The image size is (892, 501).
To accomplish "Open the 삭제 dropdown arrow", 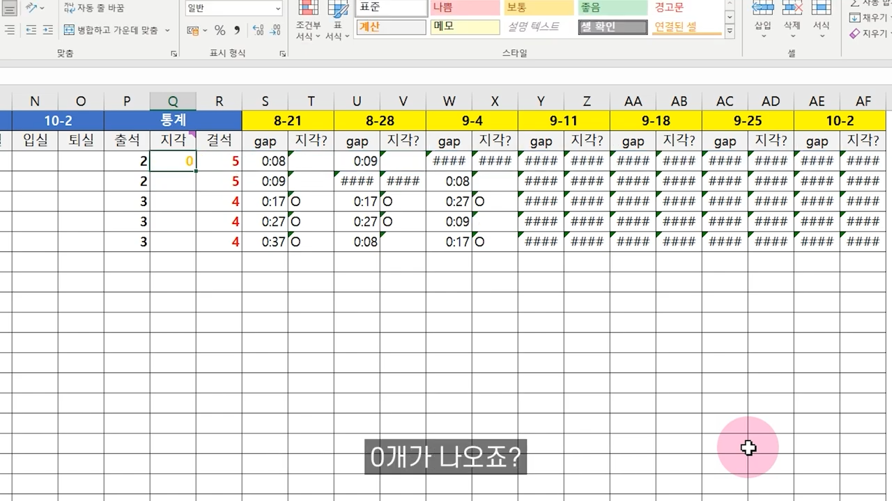I will 792,37.
